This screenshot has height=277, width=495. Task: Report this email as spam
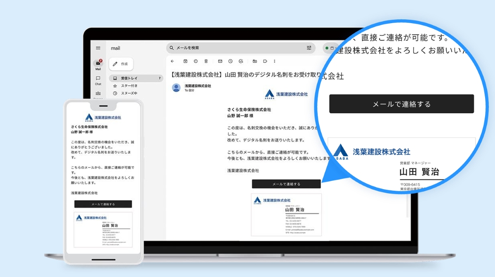(196, 61)
